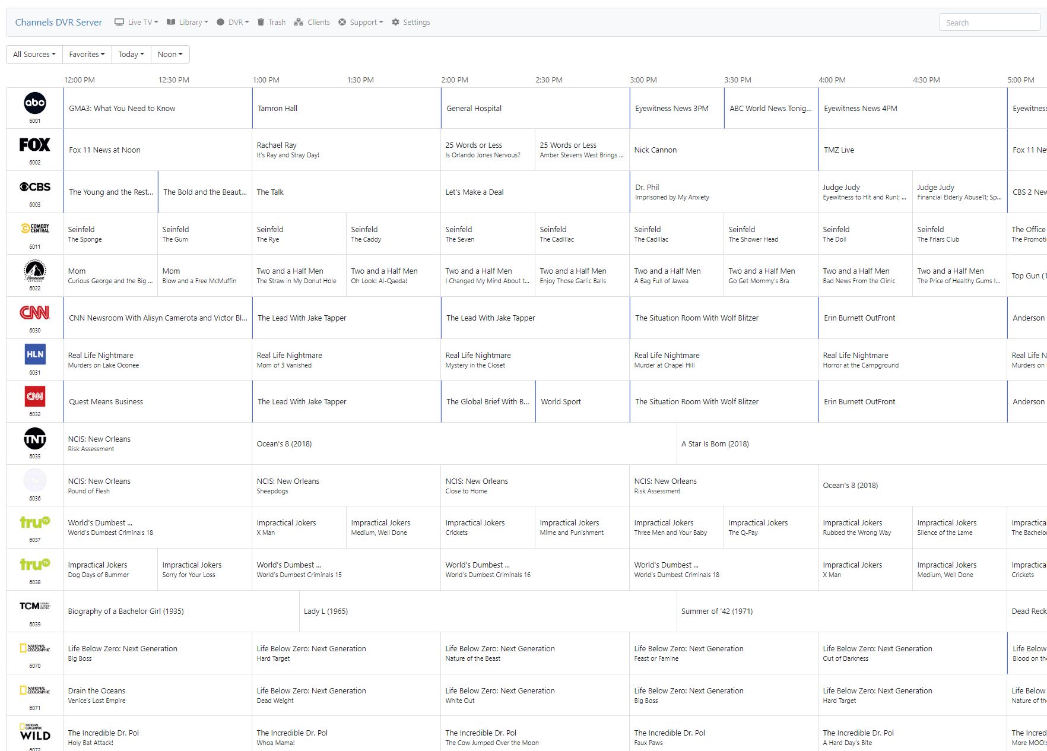Go to the Settings page
This screenshot has width=1047, height=751.
(x=411, y=23)
